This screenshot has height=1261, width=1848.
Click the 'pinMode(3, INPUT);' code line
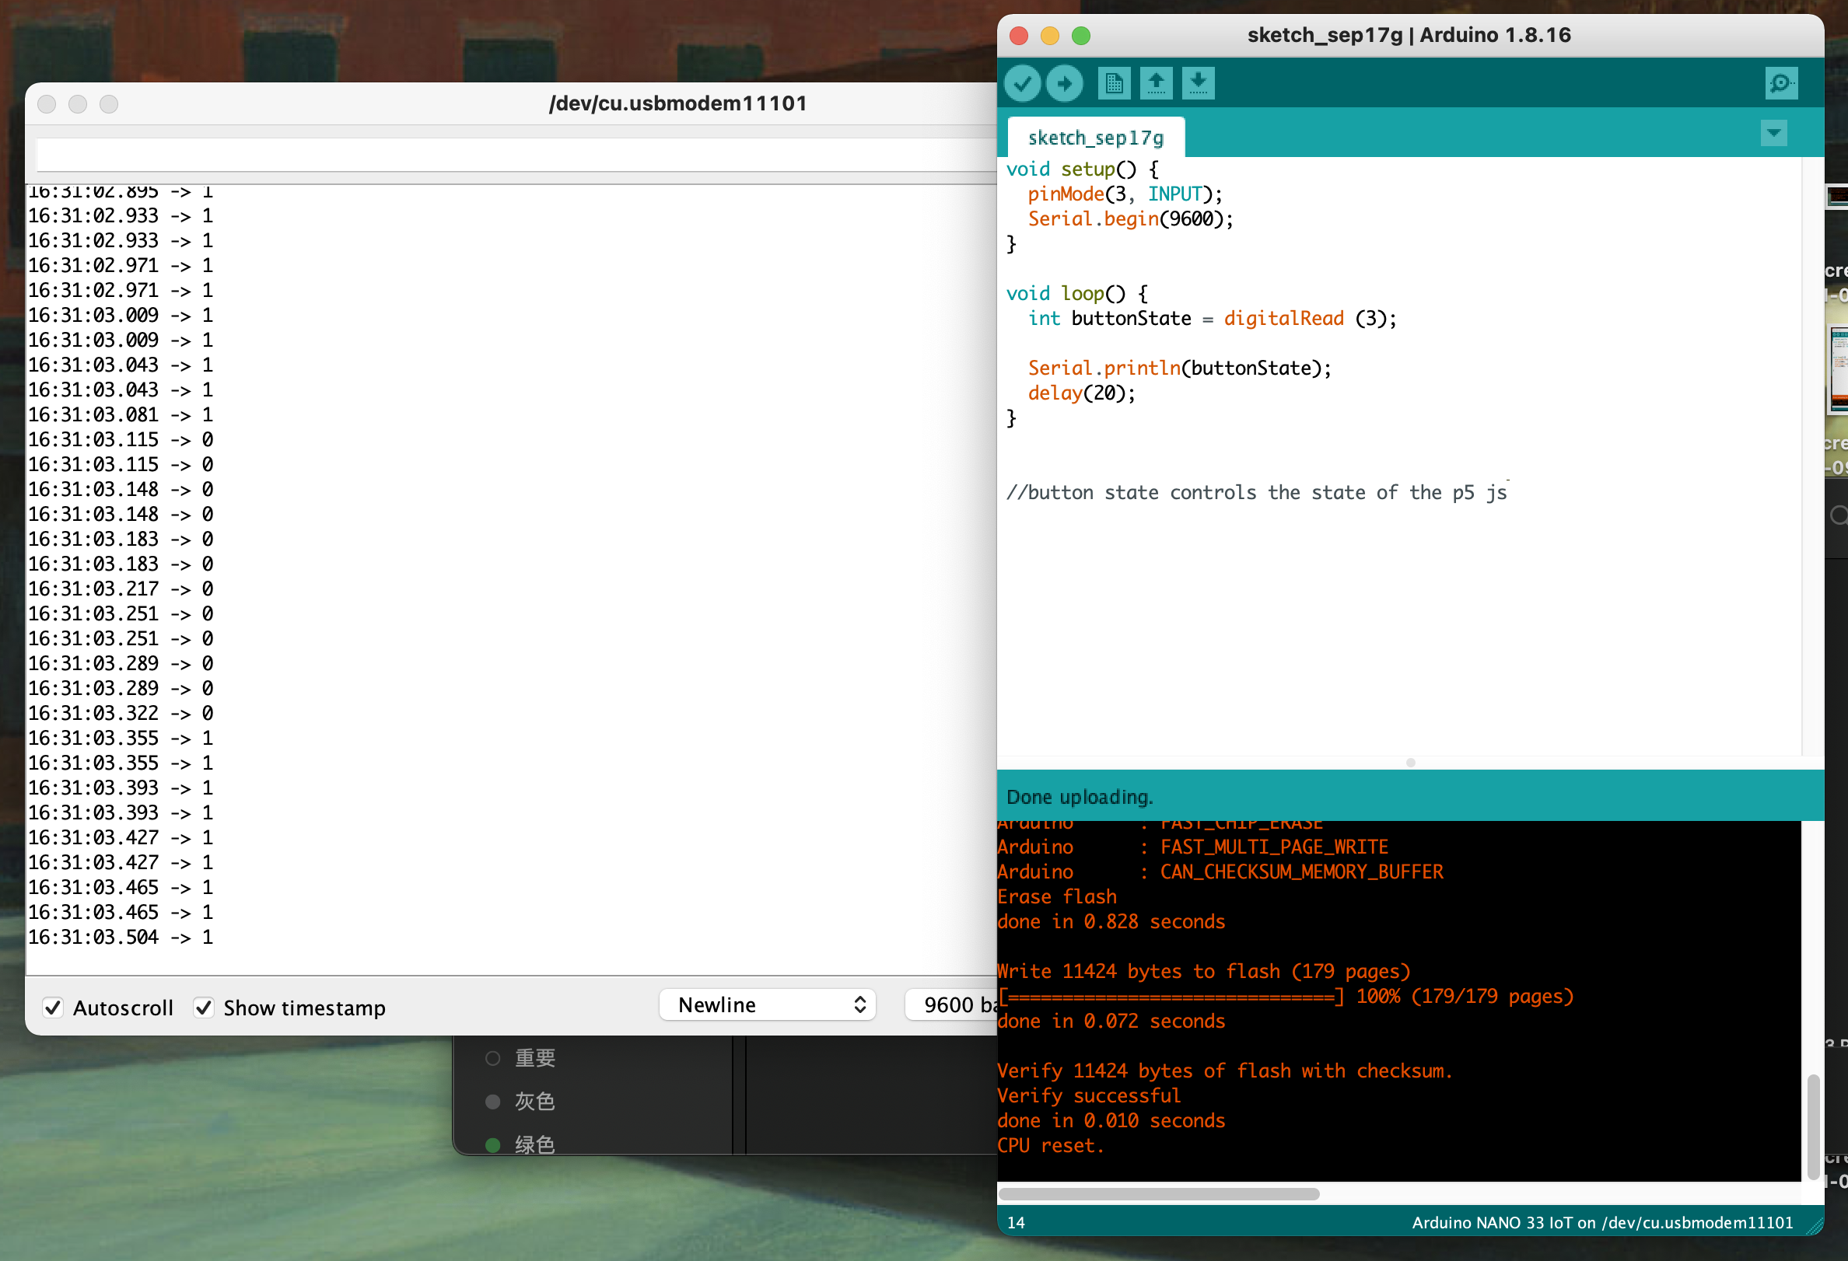[x=1125, y=194]
